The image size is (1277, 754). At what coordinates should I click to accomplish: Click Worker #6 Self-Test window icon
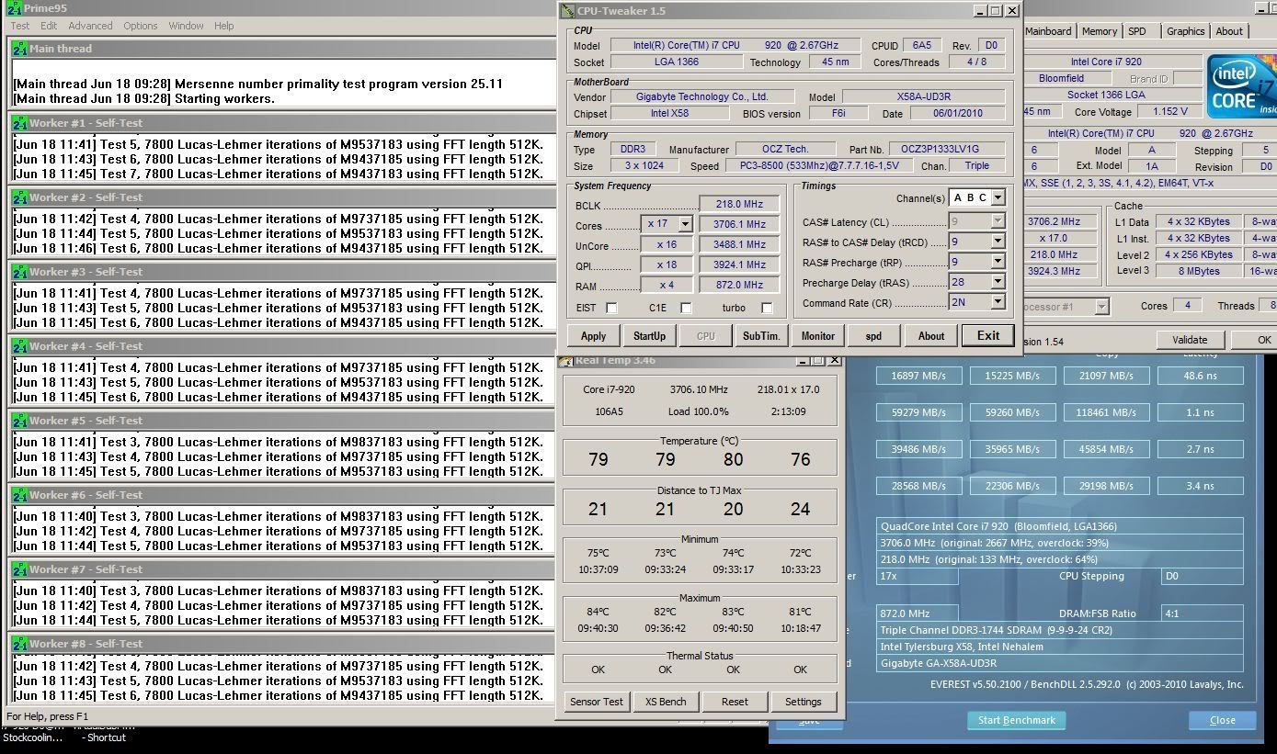point(19,495)
